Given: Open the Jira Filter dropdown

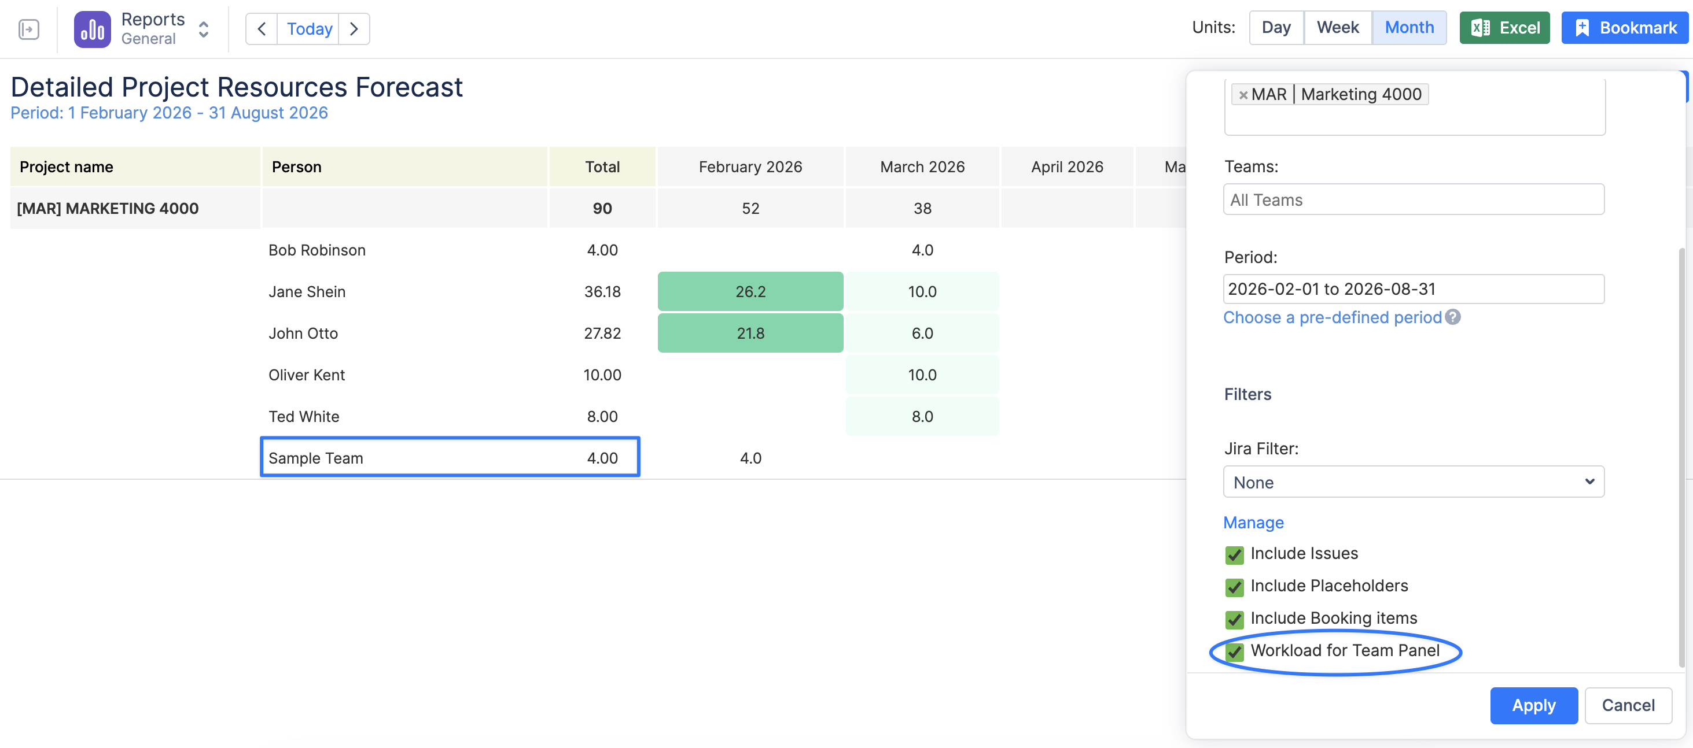Looking at the screenshot, I should click(x=1413, y=482).
